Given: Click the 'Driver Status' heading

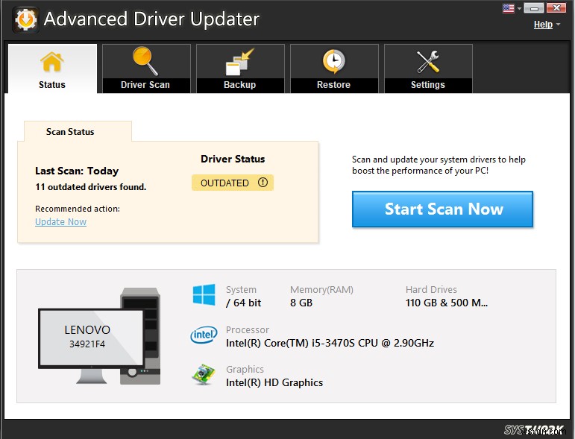Looking at the screenshot, I should point(233,159).
